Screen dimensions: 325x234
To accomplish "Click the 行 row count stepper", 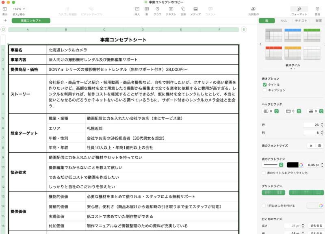I will (x=322, y=125).
